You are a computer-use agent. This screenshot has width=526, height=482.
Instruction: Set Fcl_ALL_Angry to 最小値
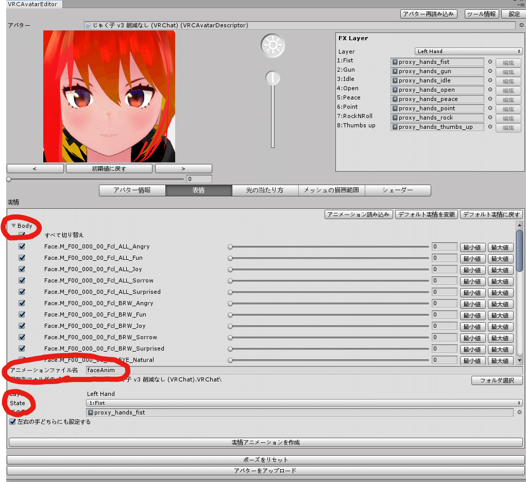[x=472, y=247]
